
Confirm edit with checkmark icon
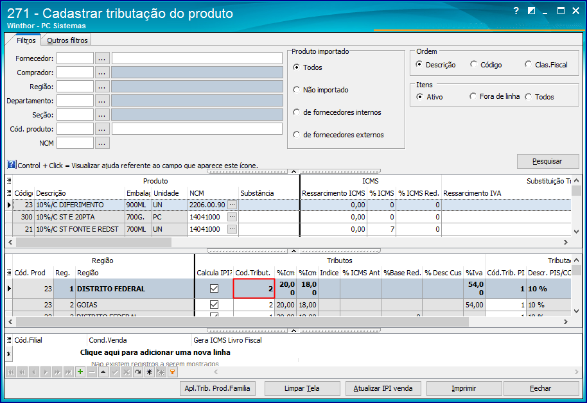[115, 372]
